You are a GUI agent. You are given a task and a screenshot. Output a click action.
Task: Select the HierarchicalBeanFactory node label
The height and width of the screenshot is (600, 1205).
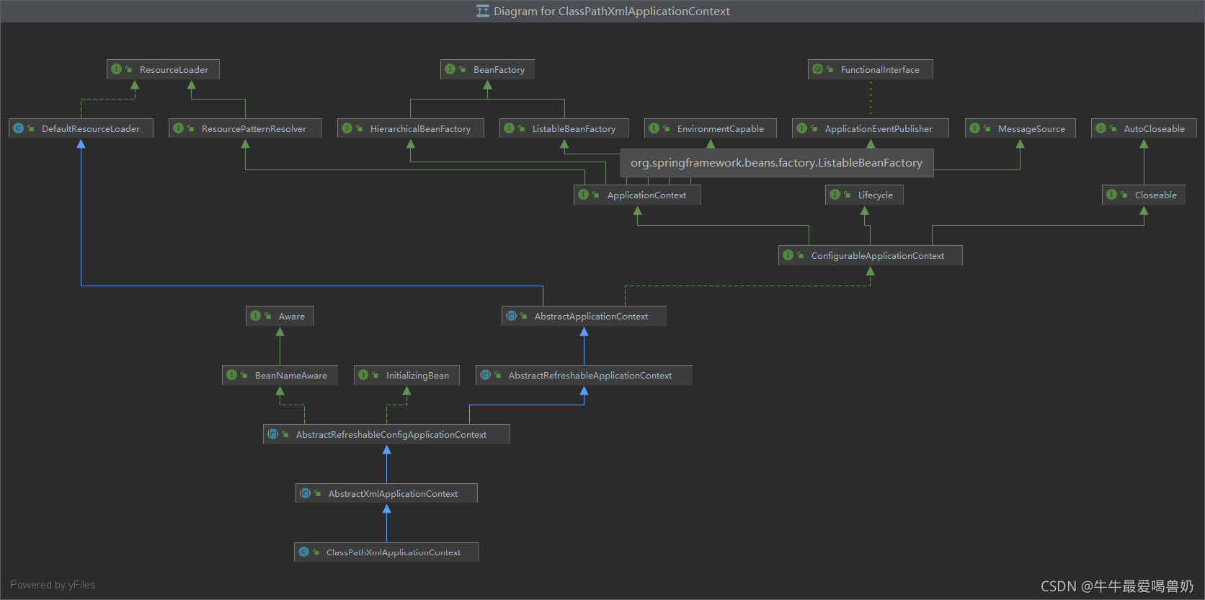pyautogui.click(x=420, y=129)
